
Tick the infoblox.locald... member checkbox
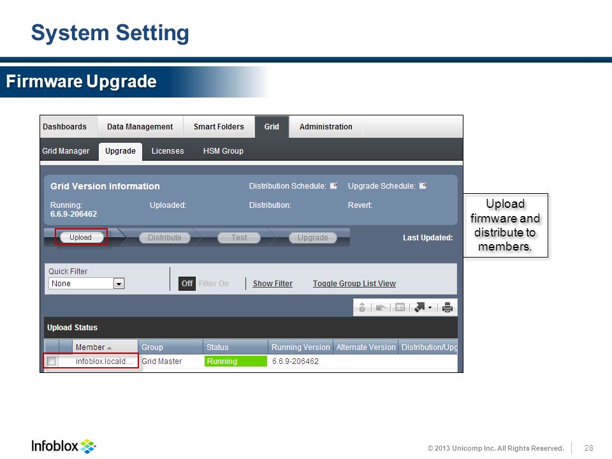click(51, 361)
